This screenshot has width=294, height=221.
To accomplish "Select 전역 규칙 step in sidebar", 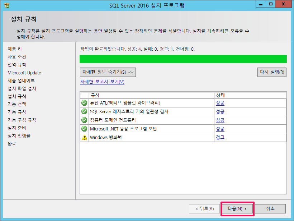I will coord(17,65).
